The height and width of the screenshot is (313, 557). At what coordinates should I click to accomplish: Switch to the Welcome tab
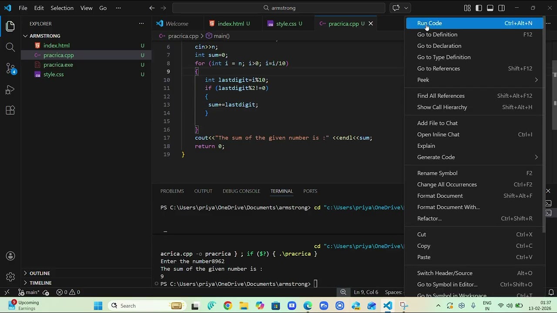pyautogui.click(x=178, y=23)
